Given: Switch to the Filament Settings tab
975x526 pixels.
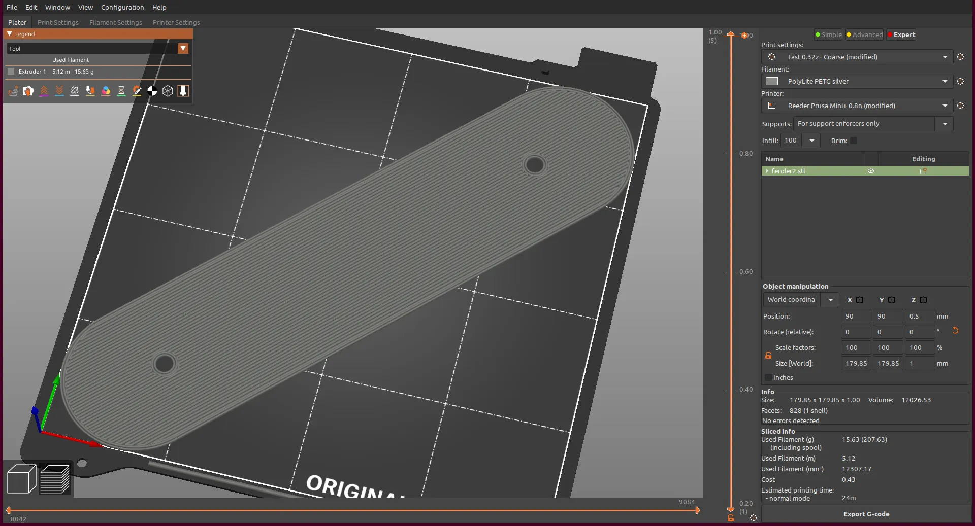Looking at the screenshot, I should point(115,23).
